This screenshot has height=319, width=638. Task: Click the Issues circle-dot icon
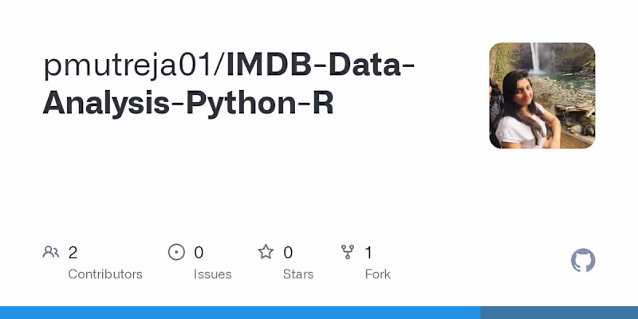click(x=176, y=253)
